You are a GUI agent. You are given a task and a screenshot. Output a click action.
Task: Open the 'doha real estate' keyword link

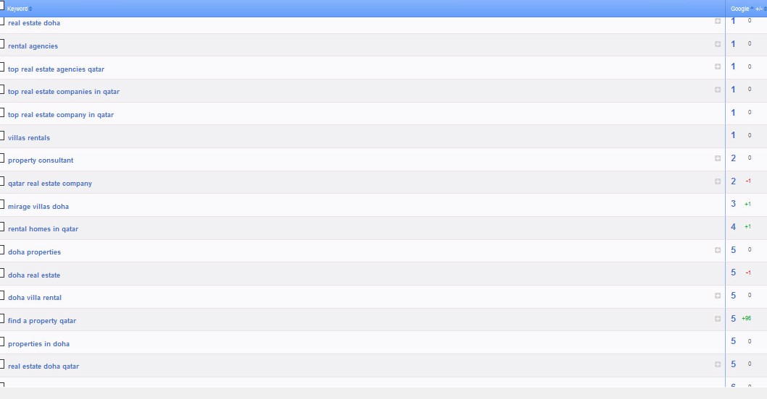34,275
